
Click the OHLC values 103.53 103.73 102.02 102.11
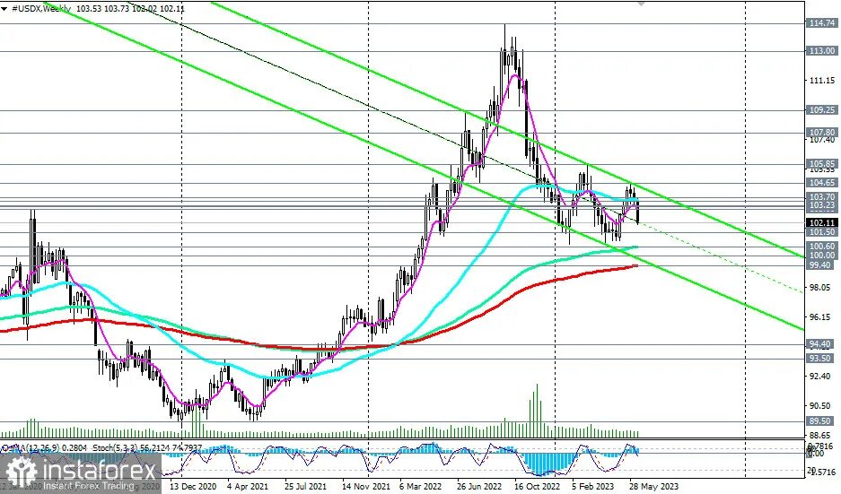point(130,9)
